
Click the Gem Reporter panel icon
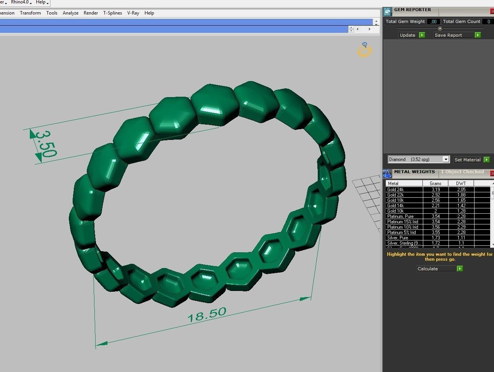(x=388, y=11)
